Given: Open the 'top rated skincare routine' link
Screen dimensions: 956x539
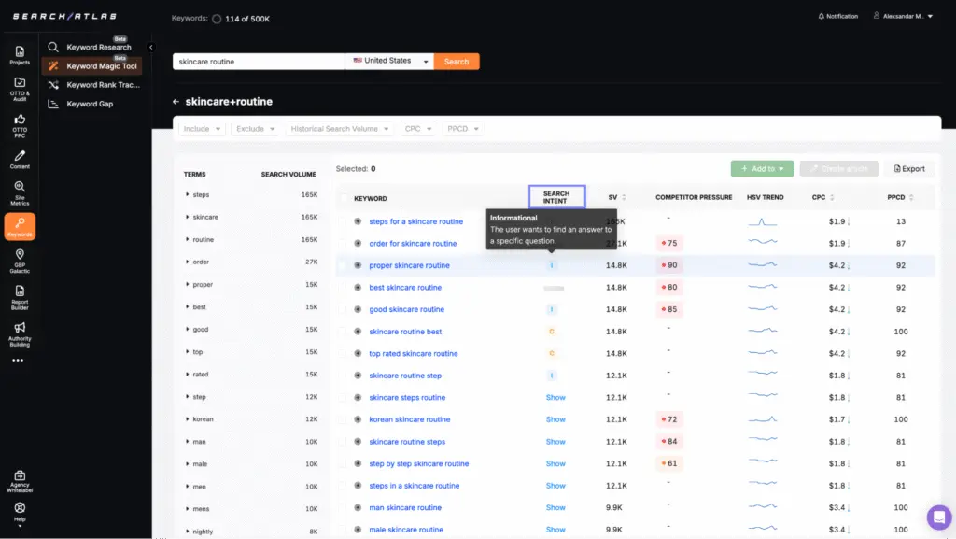Looking at the screenshot, I should click(414, 354).
